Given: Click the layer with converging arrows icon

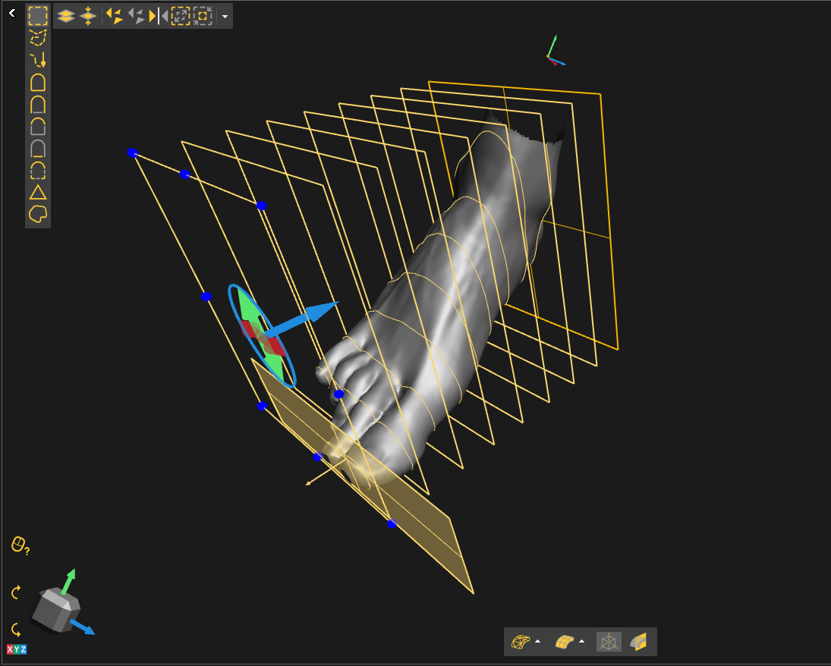Looking at the screenshot, I should (88, 16).
